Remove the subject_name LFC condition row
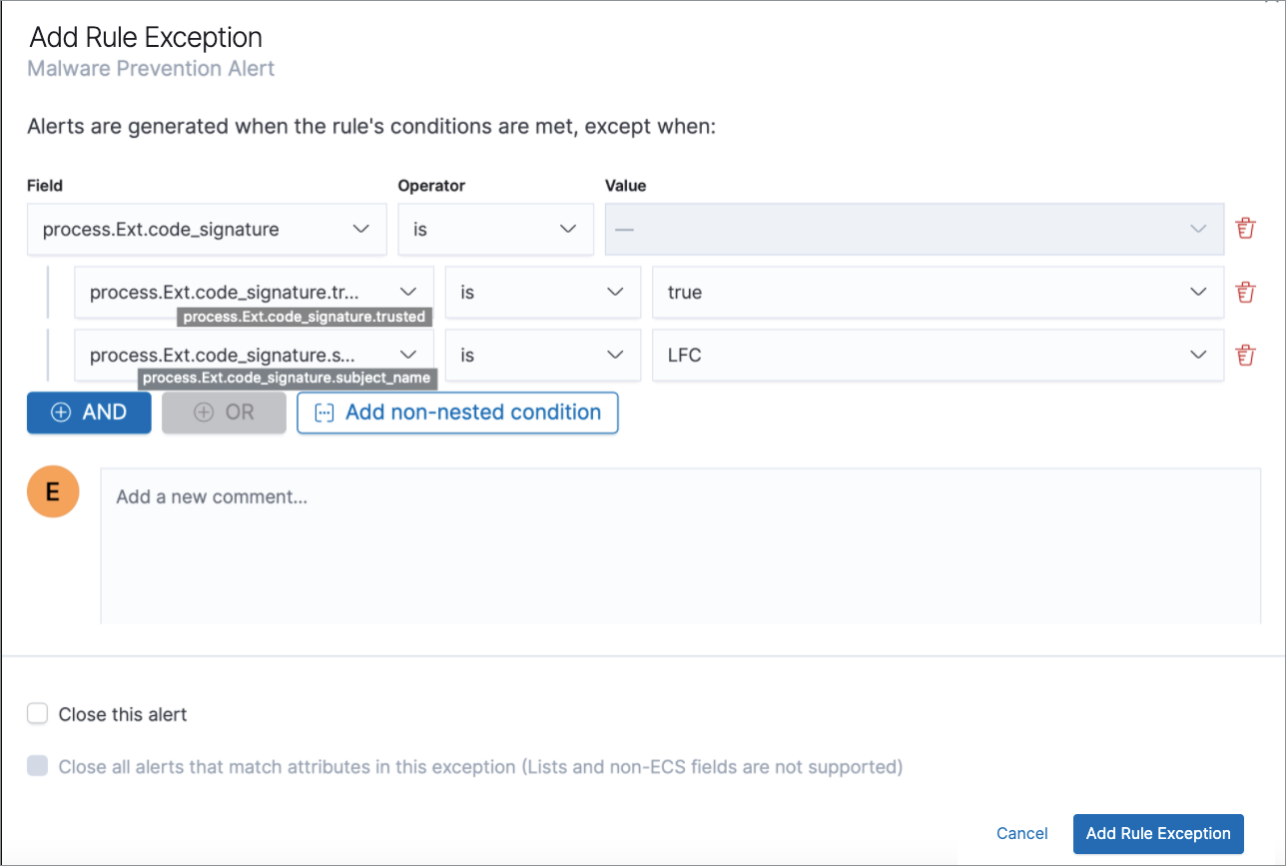Screen dimensions: 1286x866 point(1244,355)
